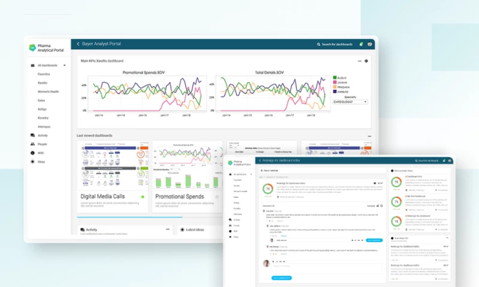Viewport: 479px width, 287px height.
Task: Click the Pharma Analytical Portal logo in main window
Action: 32,48
